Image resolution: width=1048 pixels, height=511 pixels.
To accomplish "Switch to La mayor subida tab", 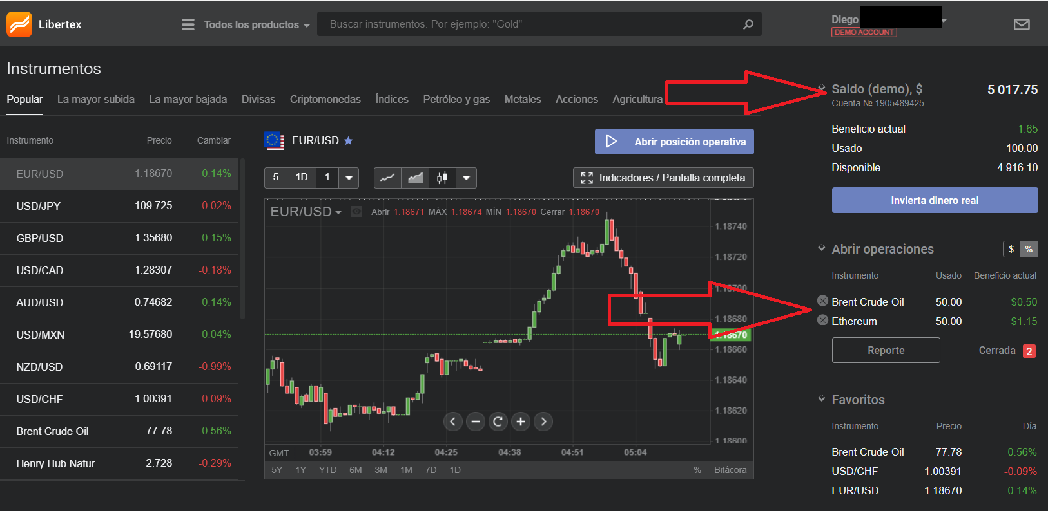I will point(96,99).
